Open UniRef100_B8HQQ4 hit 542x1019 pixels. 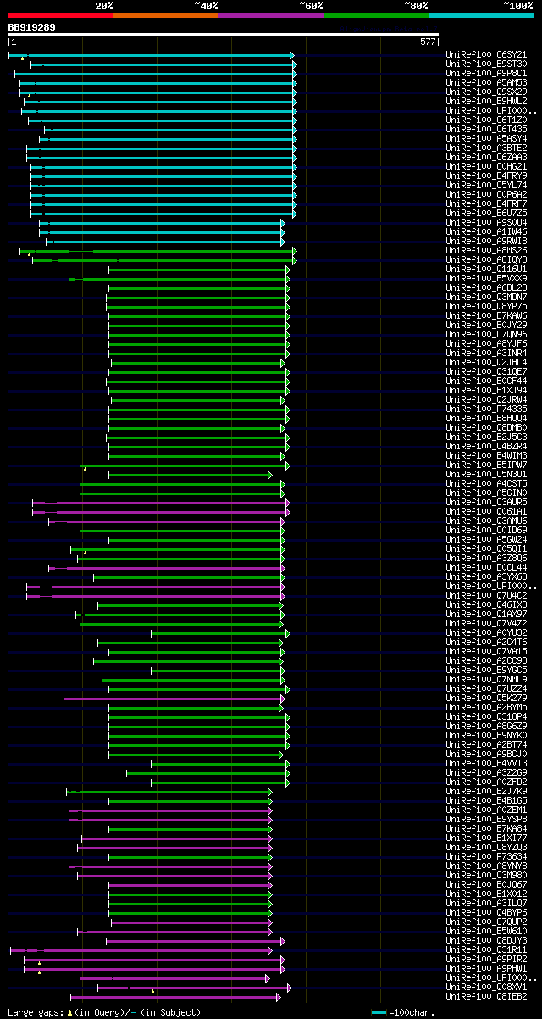pyautogui.click(x=488, y=418)
